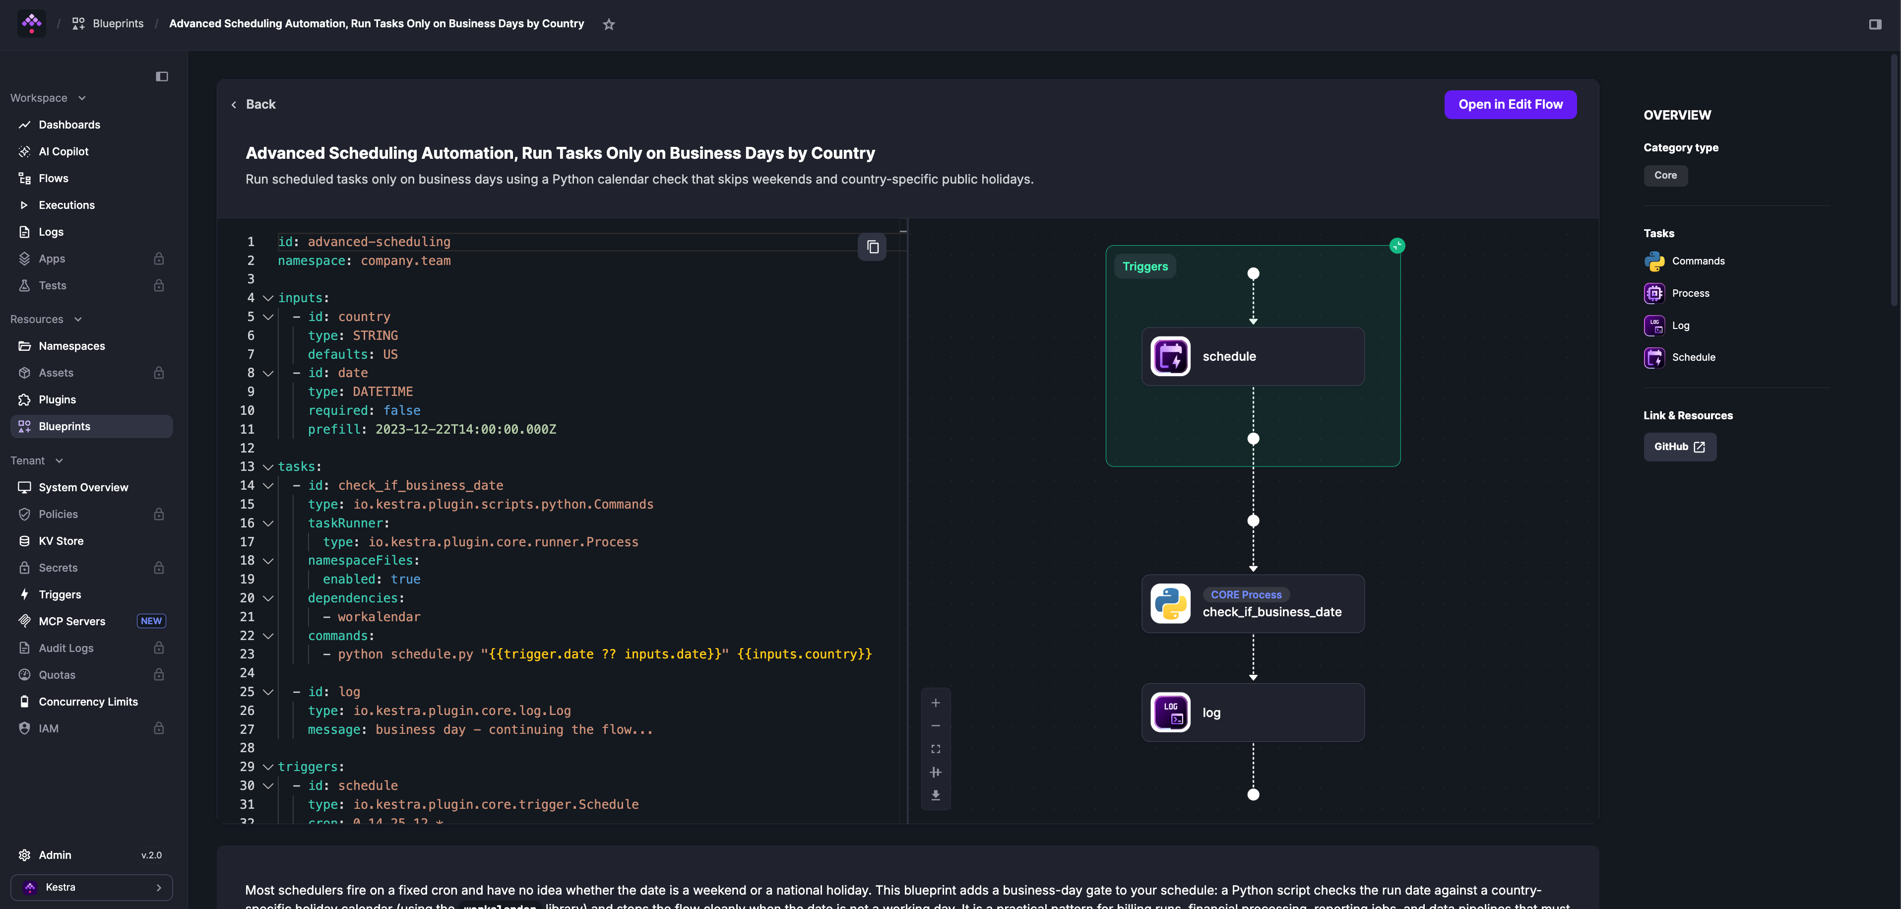The width and height of the screenshot is (1901, 909).
Task: Click the 'required: false' code line
Action: [x=364, y=410]
